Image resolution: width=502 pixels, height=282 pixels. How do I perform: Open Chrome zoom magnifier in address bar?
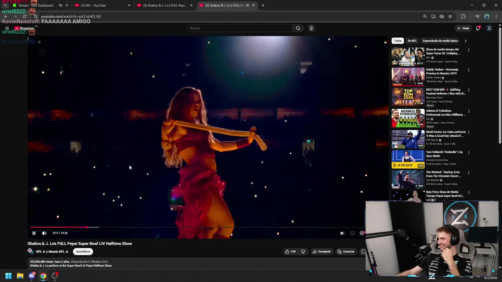click(425, 16)
